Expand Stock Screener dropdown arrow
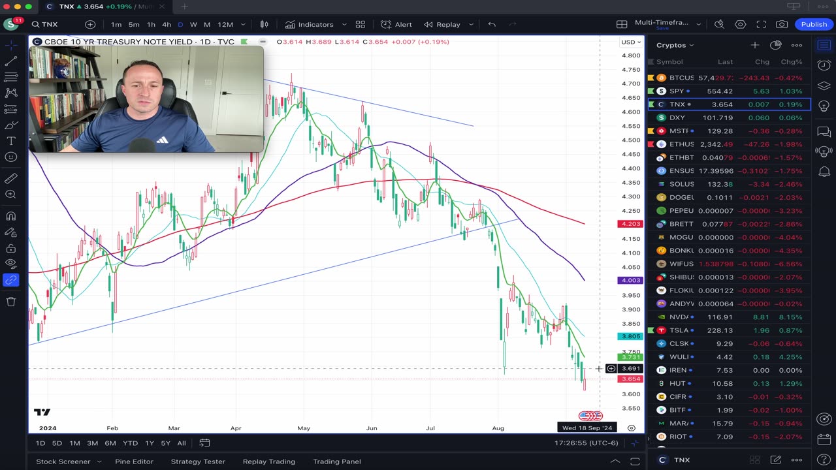The width and height of the screenshot is (836, 470). 99,462
